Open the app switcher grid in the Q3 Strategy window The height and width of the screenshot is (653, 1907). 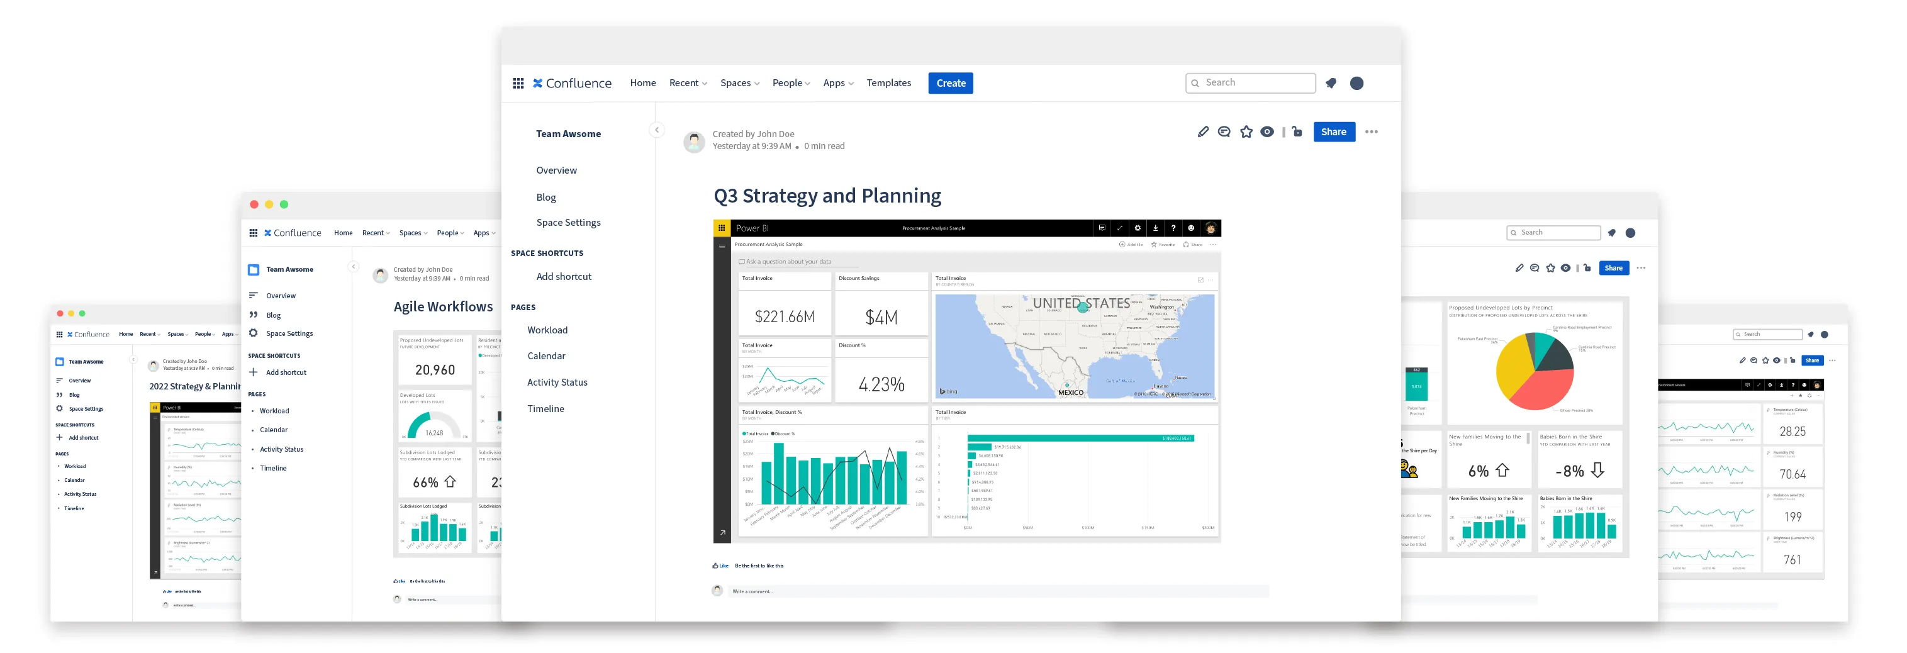point(518,83)
